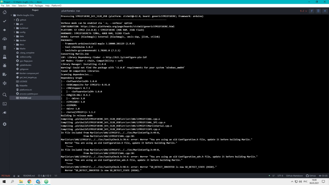Change the UTF-8 encoding selector

click(x=280, y=176)
